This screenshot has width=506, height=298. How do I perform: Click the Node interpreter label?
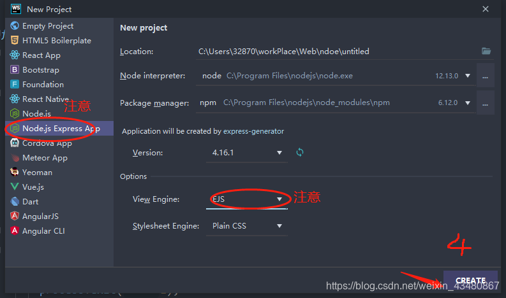coord(153,76)
